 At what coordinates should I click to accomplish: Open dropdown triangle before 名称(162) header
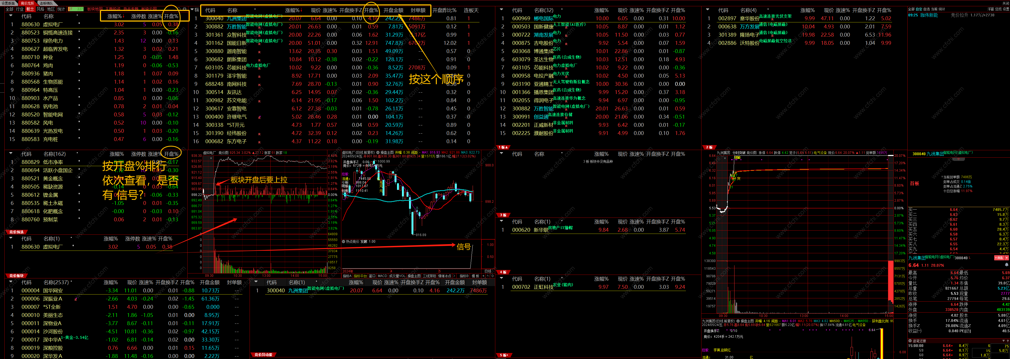[x=11, y=154]
